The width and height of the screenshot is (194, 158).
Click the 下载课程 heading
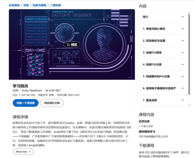(x=146, y=146)
